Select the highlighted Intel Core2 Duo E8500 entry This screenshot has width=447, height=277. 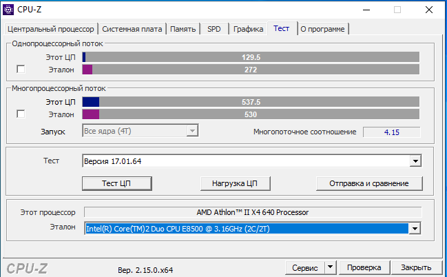(247, 229)
